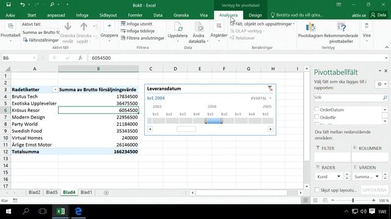Click the zoom in plus button

tap(373, 200)
